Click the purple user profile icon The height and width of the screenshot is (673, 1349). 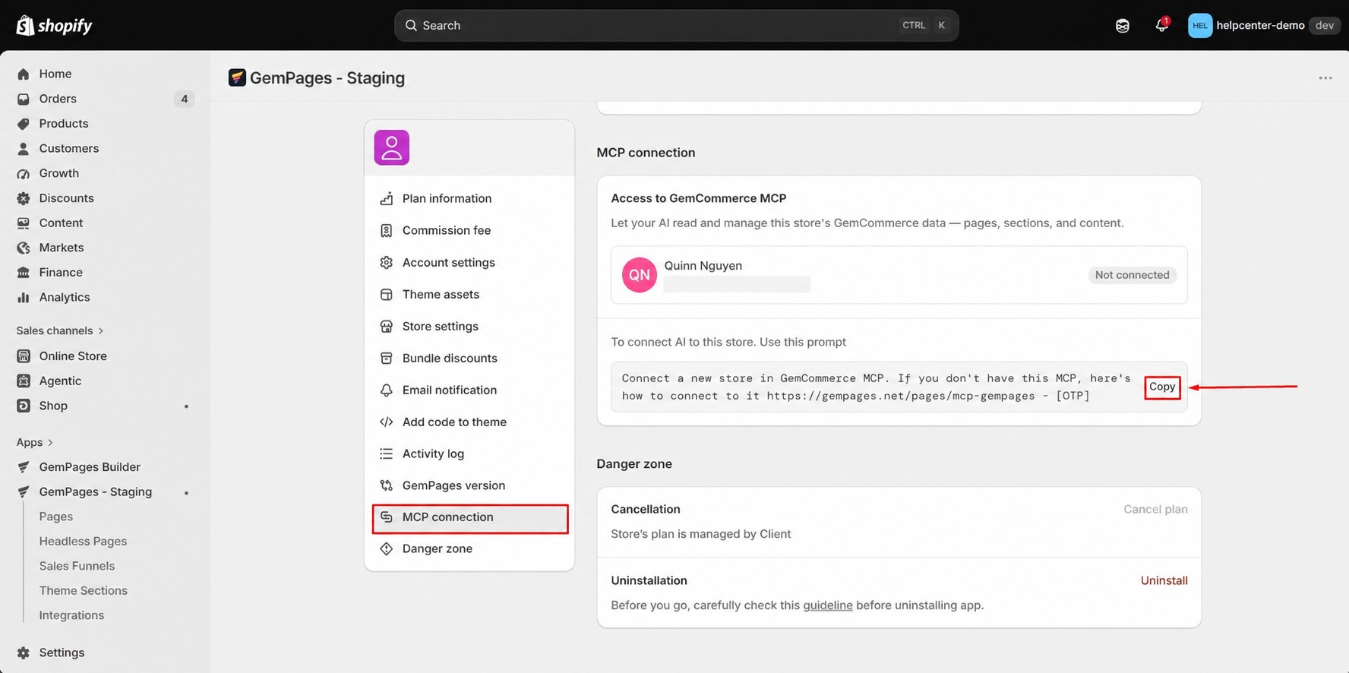392,147
